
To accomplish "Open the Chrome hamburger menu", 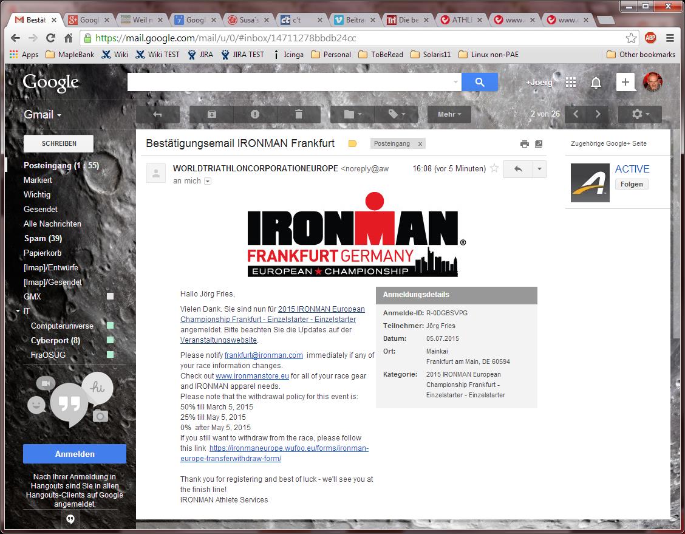I will coord(670,38).
